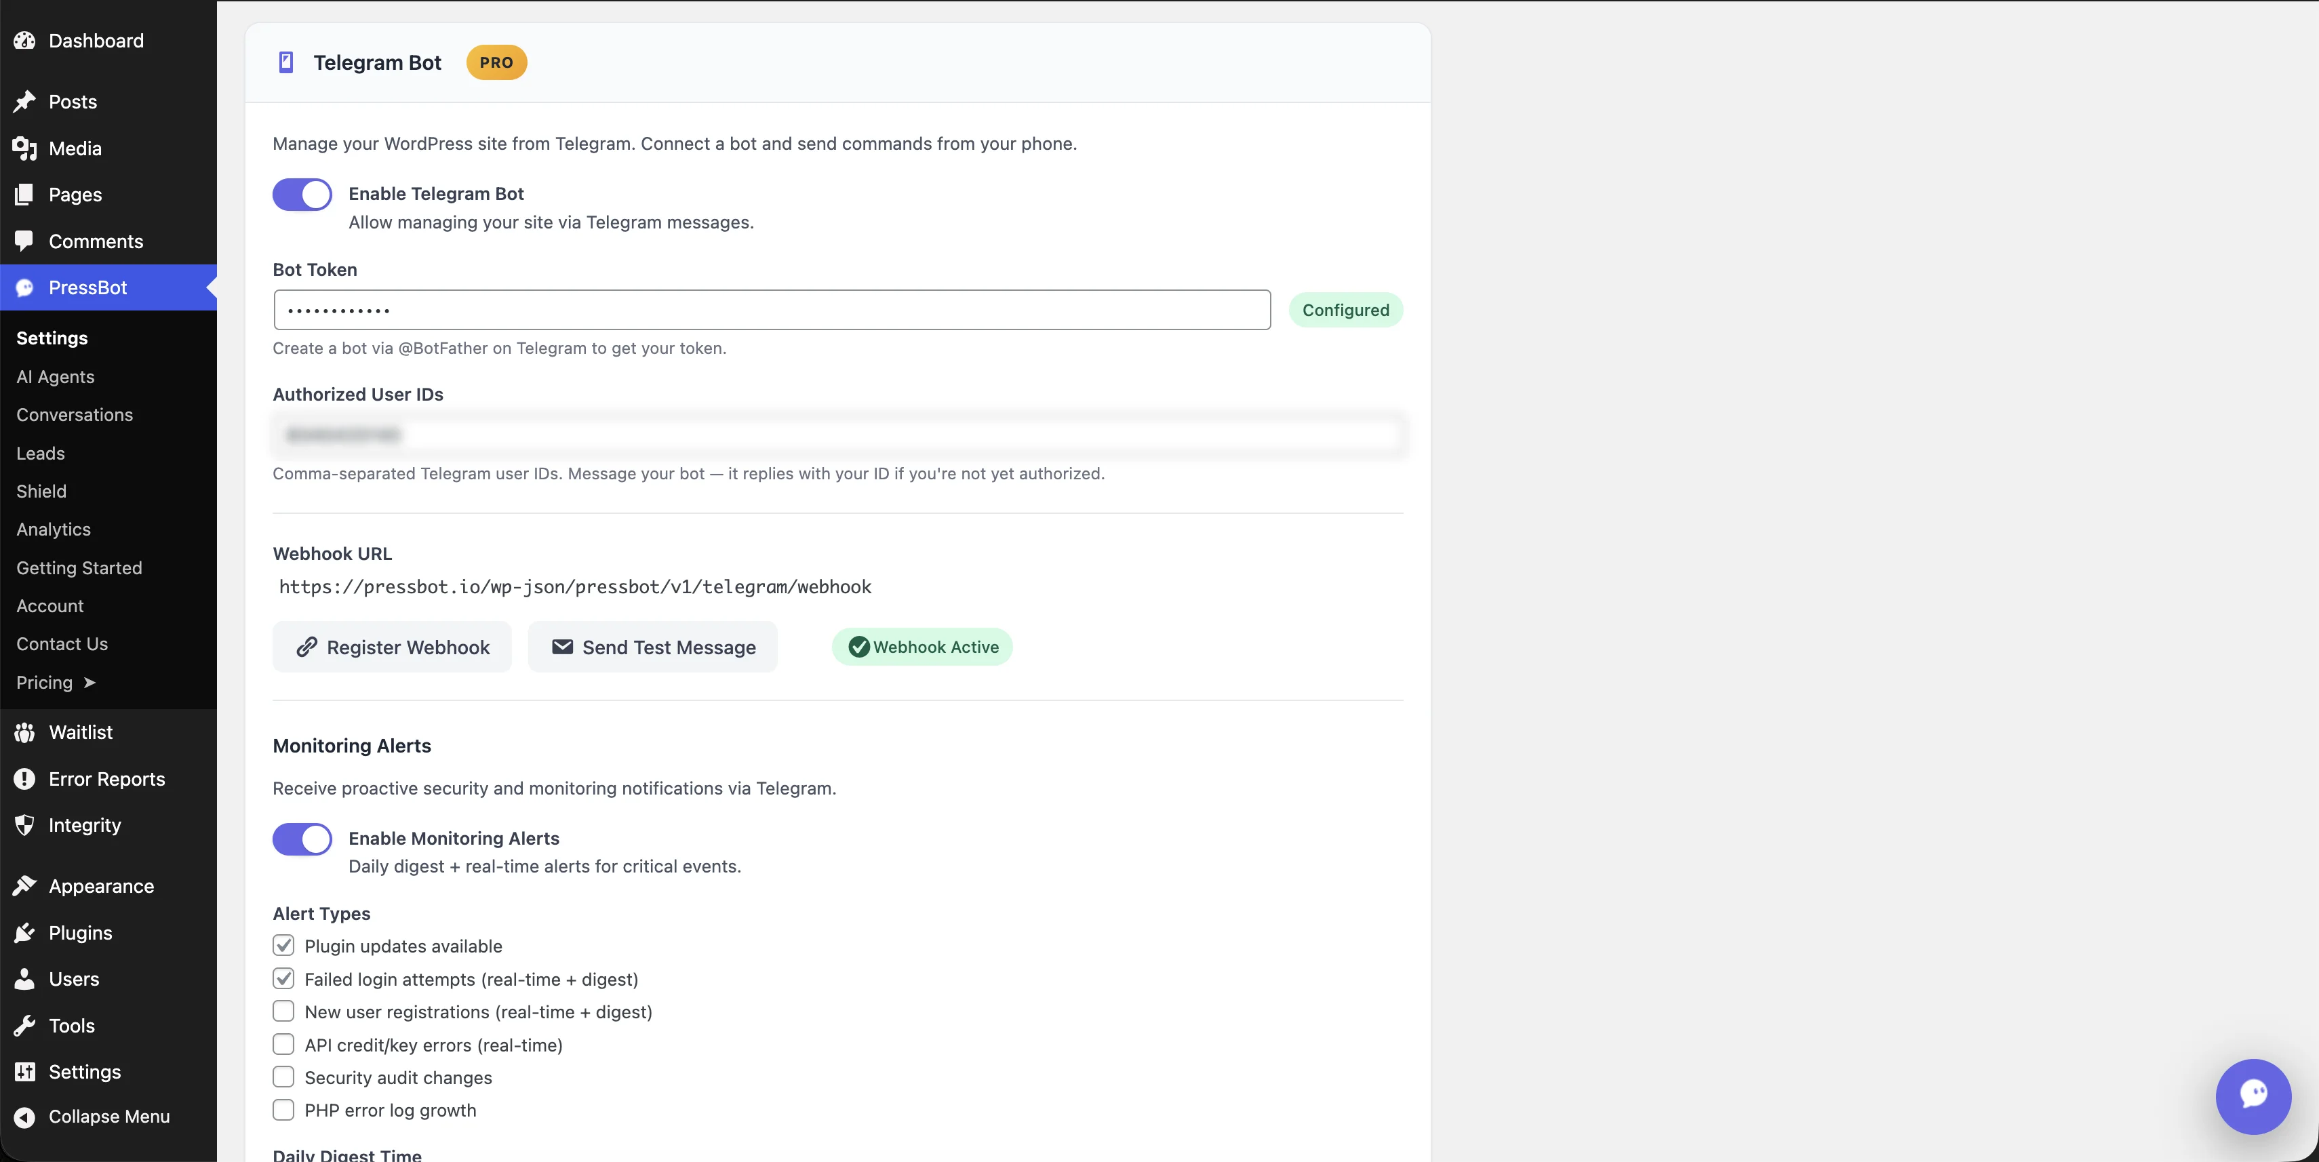Click the Register Webhook button
Screen dimensions: 2319x1162
tap(392, 646)
